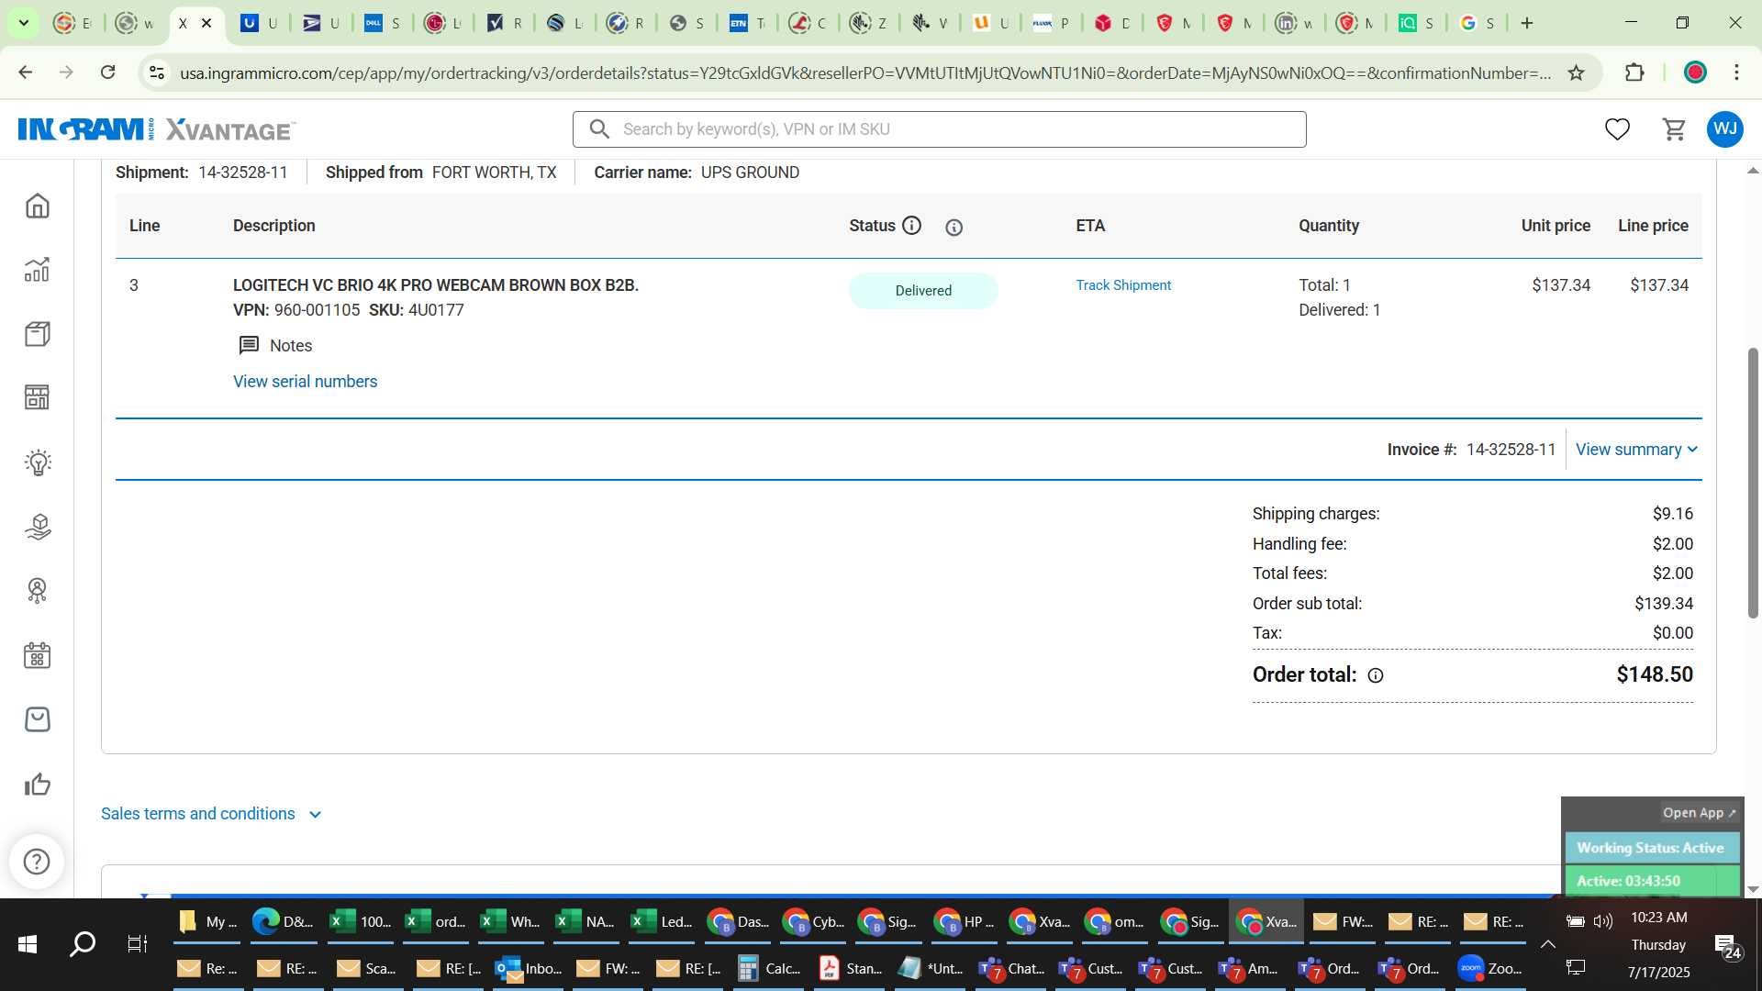Click Open App in the tracker widget
The height and width of the screenshot is (991, 1762).
(x=1699, y=813)
